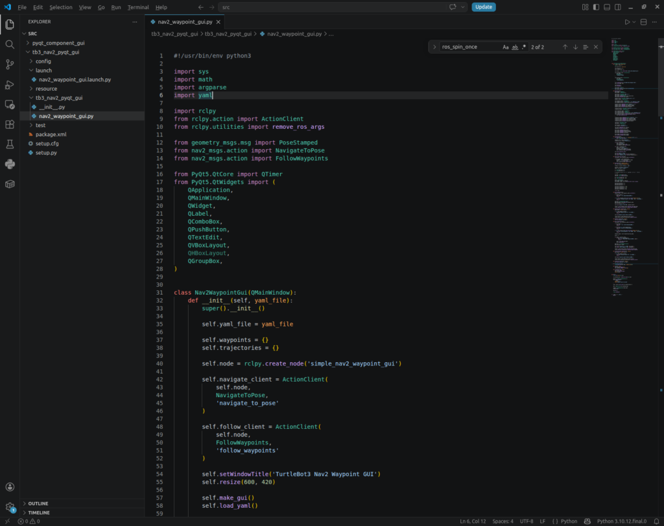This screenshot has height=526, width=664.
Task: Change file encoding via UTF-8
Action: (x=527, y=521)
